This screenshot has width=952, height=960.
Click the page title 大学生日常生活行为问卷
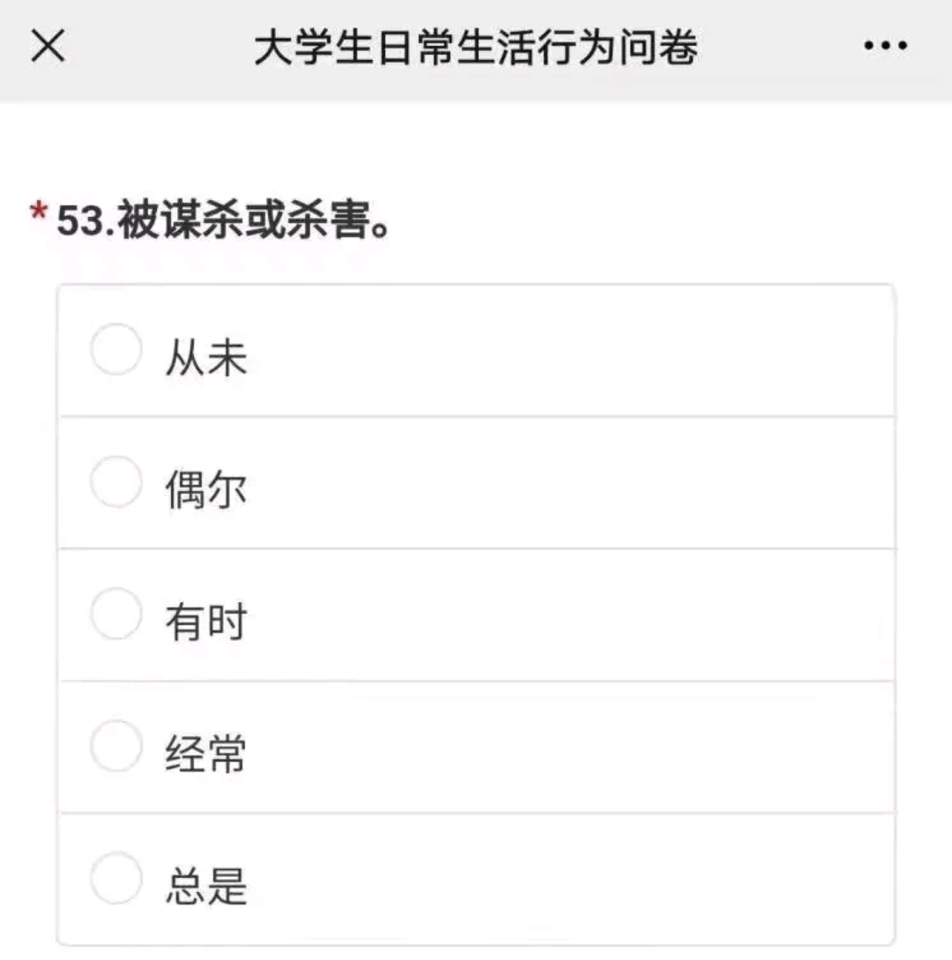(476, 48)
